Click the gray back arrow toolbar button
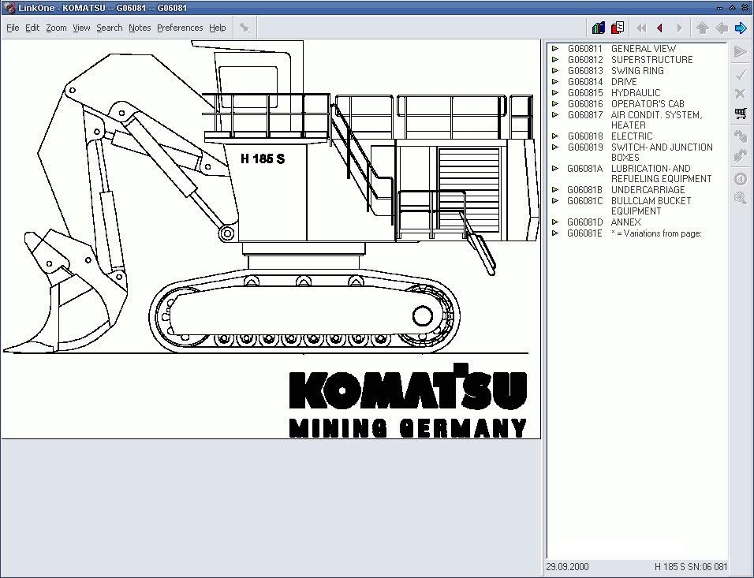Viewport: 754px width, 578px height. [722, 28]
